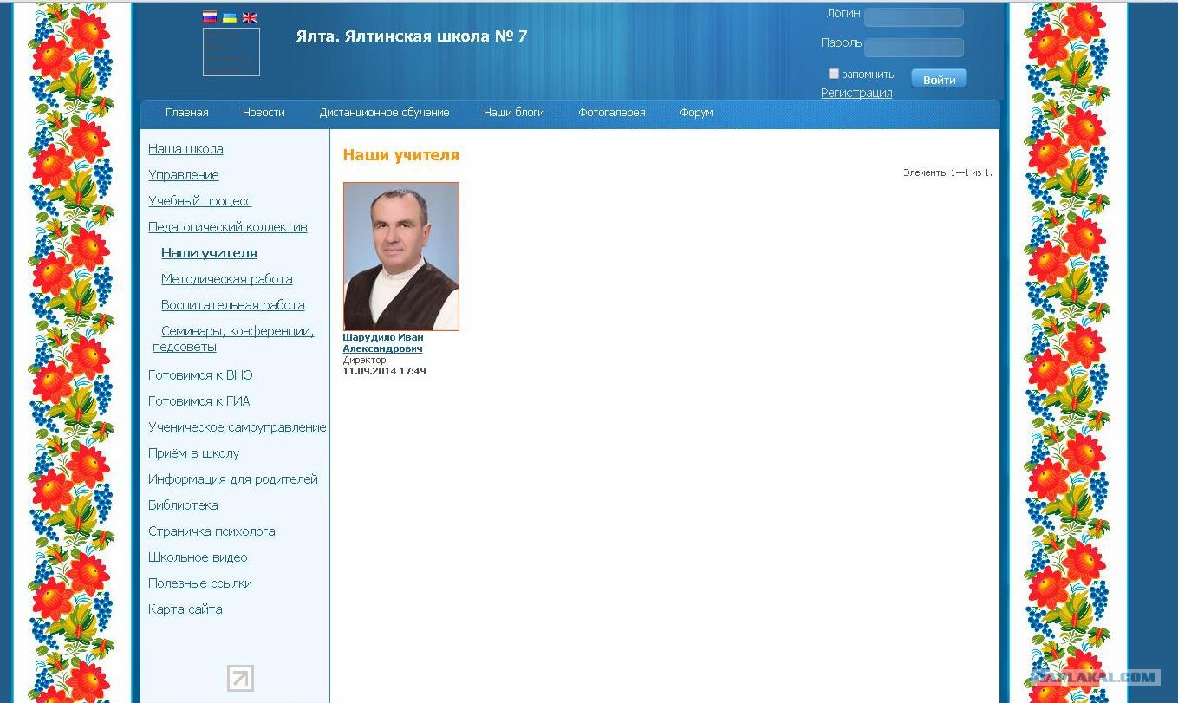Open the «Регистрация» link
1178x703 pixels.
856,93
